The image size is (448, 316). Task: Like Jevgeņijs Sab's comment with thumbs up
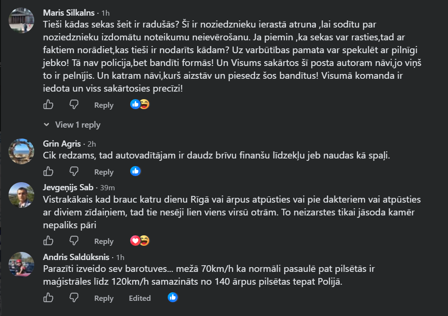pyautogui.click(x=48, y=241)
